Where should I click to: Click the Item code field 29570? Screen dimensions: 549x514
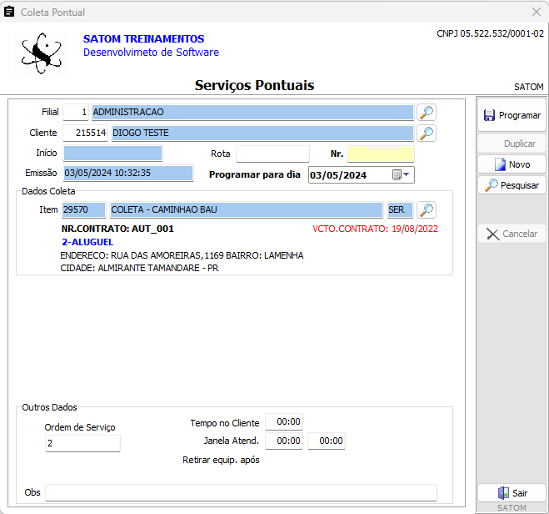point(83,210)
